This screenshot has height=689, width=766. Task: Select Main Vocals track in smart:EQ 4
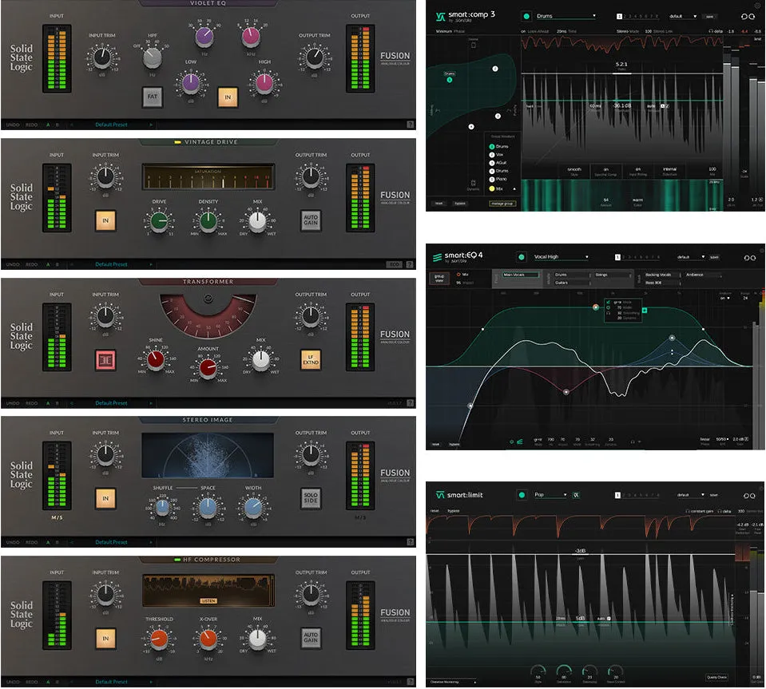tap(520, 275)
